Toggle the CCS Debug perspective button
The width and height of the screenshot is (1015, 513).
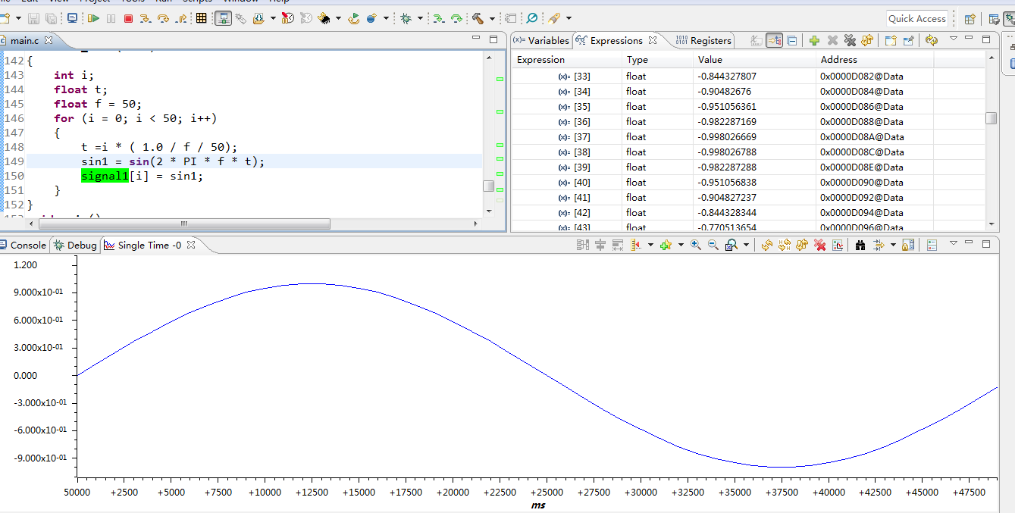tap(1010, 19)
